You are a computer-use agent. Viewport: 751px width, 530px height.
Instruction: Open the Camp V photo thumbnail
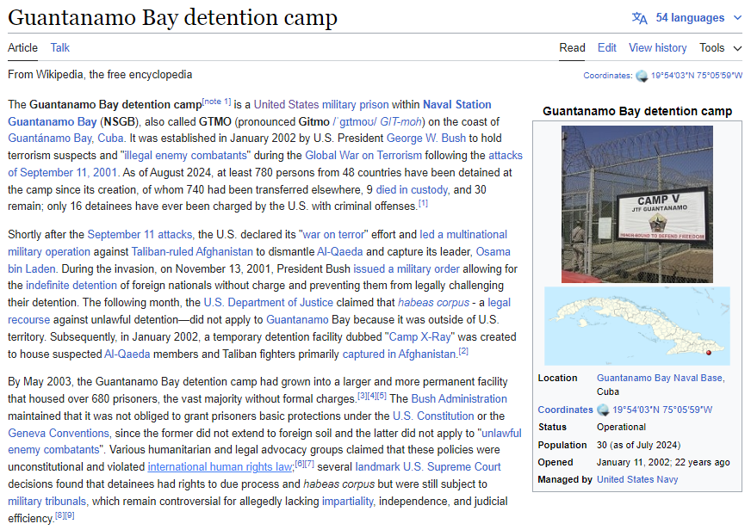(637, 204)
